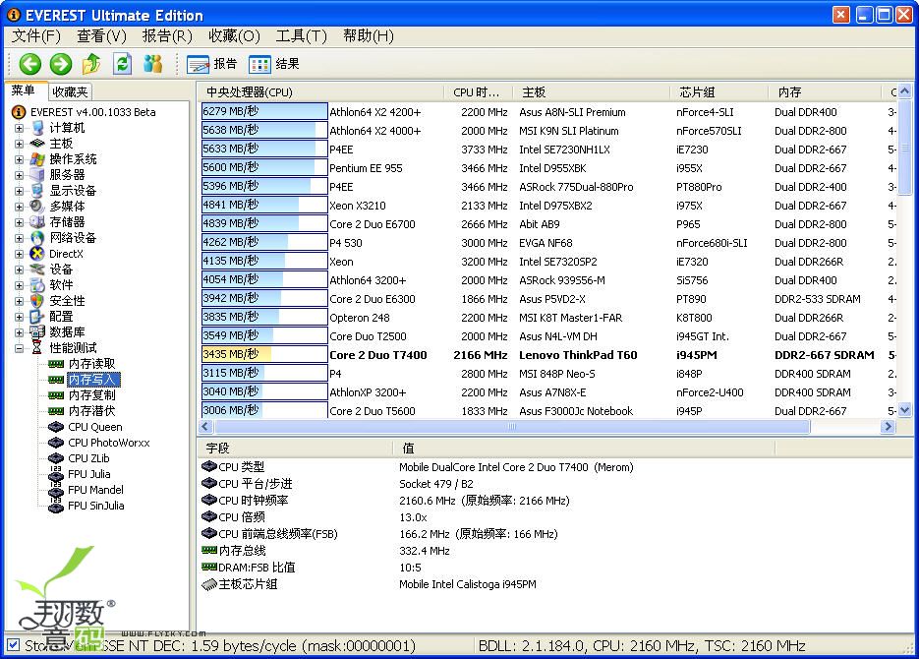
Task: Select the 操作系统 Windows icon in tree
Action: pos(37,159)
